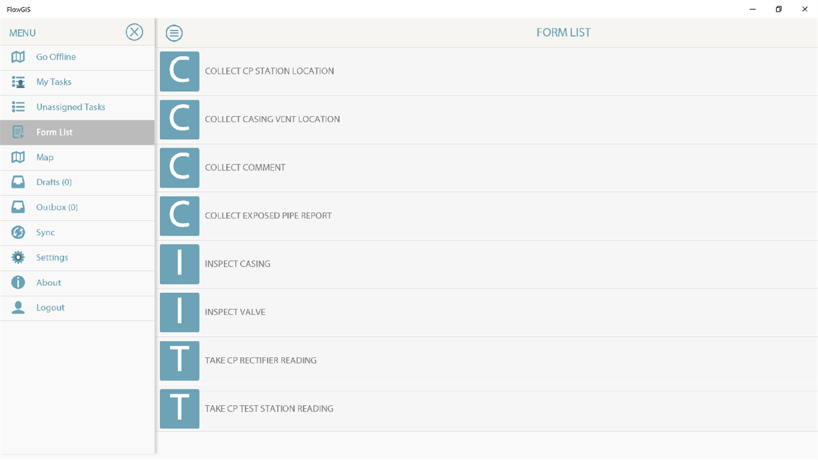Click the C tile for Collect Exposed Pipe Report
818x460 pixels.
tap(180, 216)
